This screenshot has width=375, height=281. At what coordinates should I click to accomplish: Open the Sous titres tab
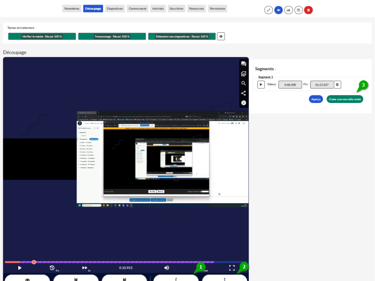point(177,8)
